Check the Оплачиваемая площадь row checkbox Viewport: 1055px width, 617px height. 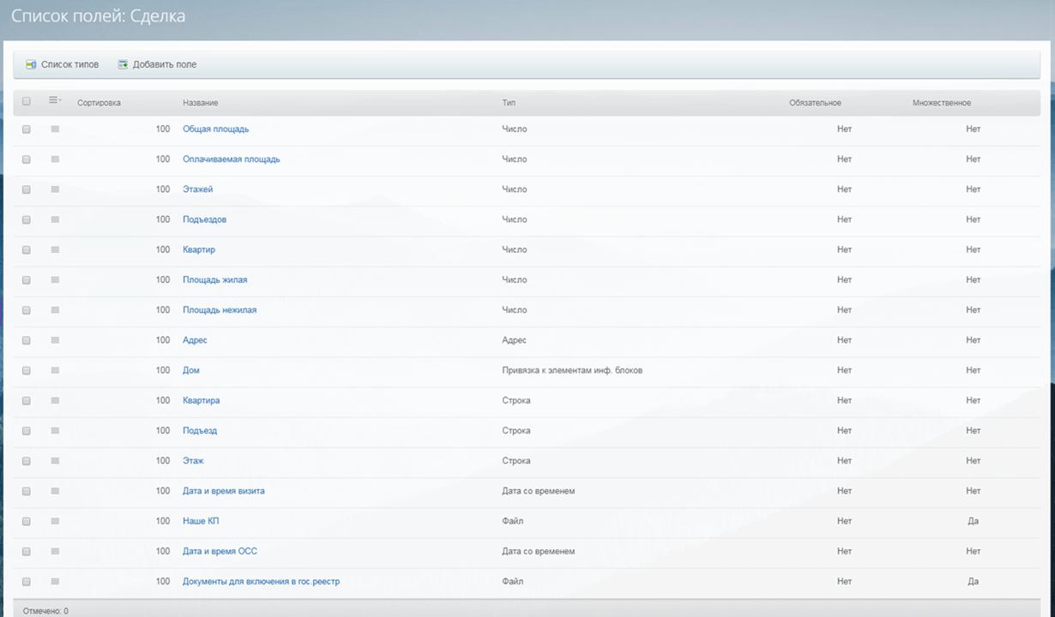27,159
